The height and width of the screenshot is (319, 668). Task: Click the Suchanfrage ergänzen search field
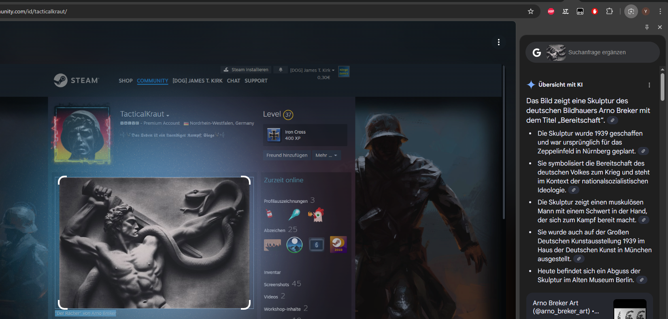point(597,52)
